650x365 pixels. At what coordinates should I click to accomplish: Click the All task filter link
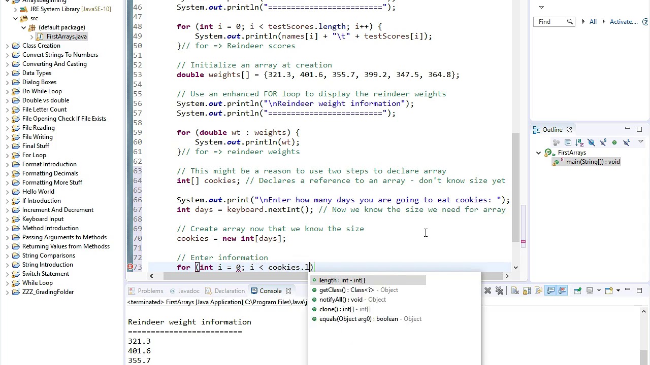[x=593, y=22]
